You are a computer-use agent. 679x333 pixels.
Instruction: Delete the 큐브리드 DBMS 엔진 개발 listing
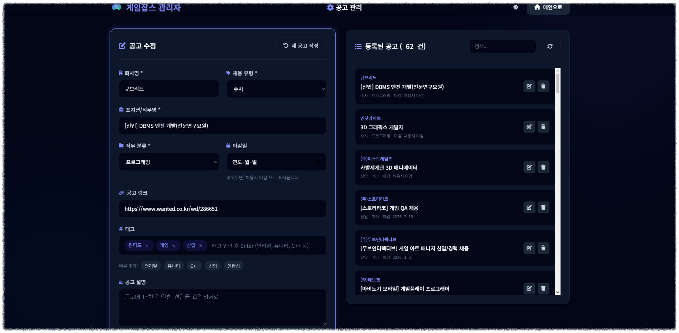pos(543,86)
